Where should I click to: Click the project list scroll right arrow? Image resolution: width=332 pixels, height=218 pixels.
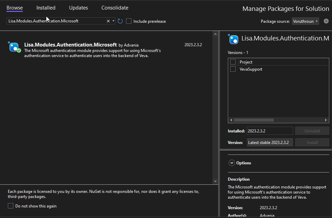(x=326, y=120)
